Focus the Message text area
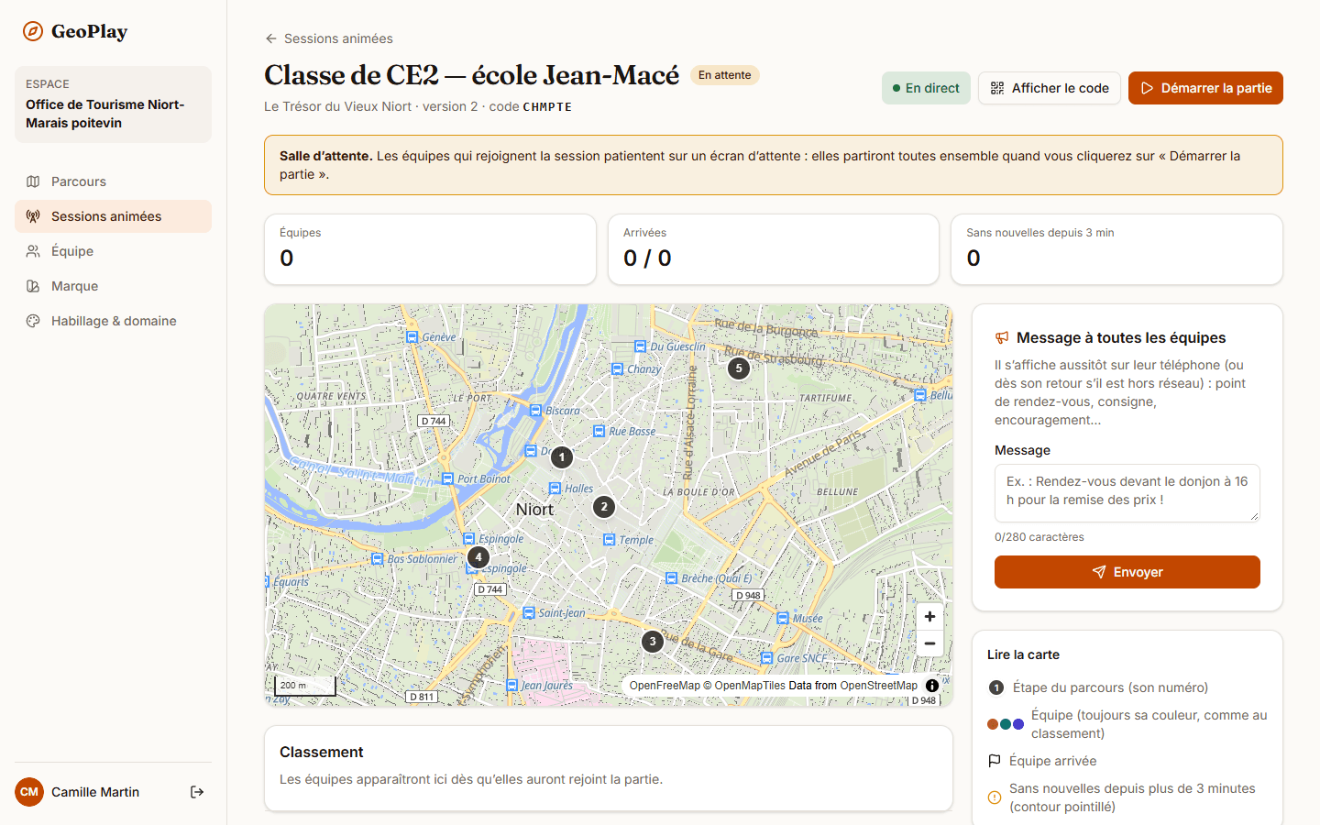 click(x=1127, y=493)
